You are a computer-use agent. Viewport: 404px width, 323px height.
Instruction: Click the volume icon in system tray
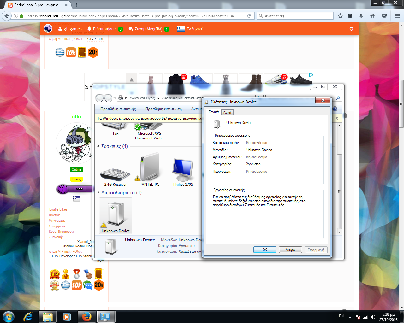pos(373,317)
